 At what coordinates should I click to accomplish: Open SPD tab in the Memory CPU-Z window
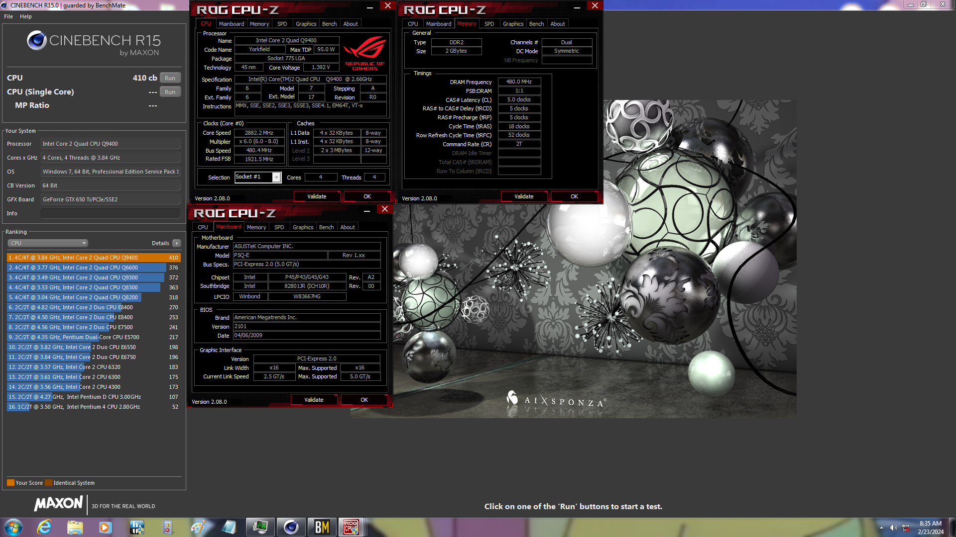(489, 24)
